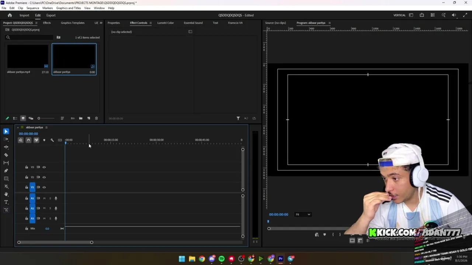Image resolution: width=472 pixels, height=265 pixels.
Task: Open the Program monitor panel menu
Action: point(329,23)
